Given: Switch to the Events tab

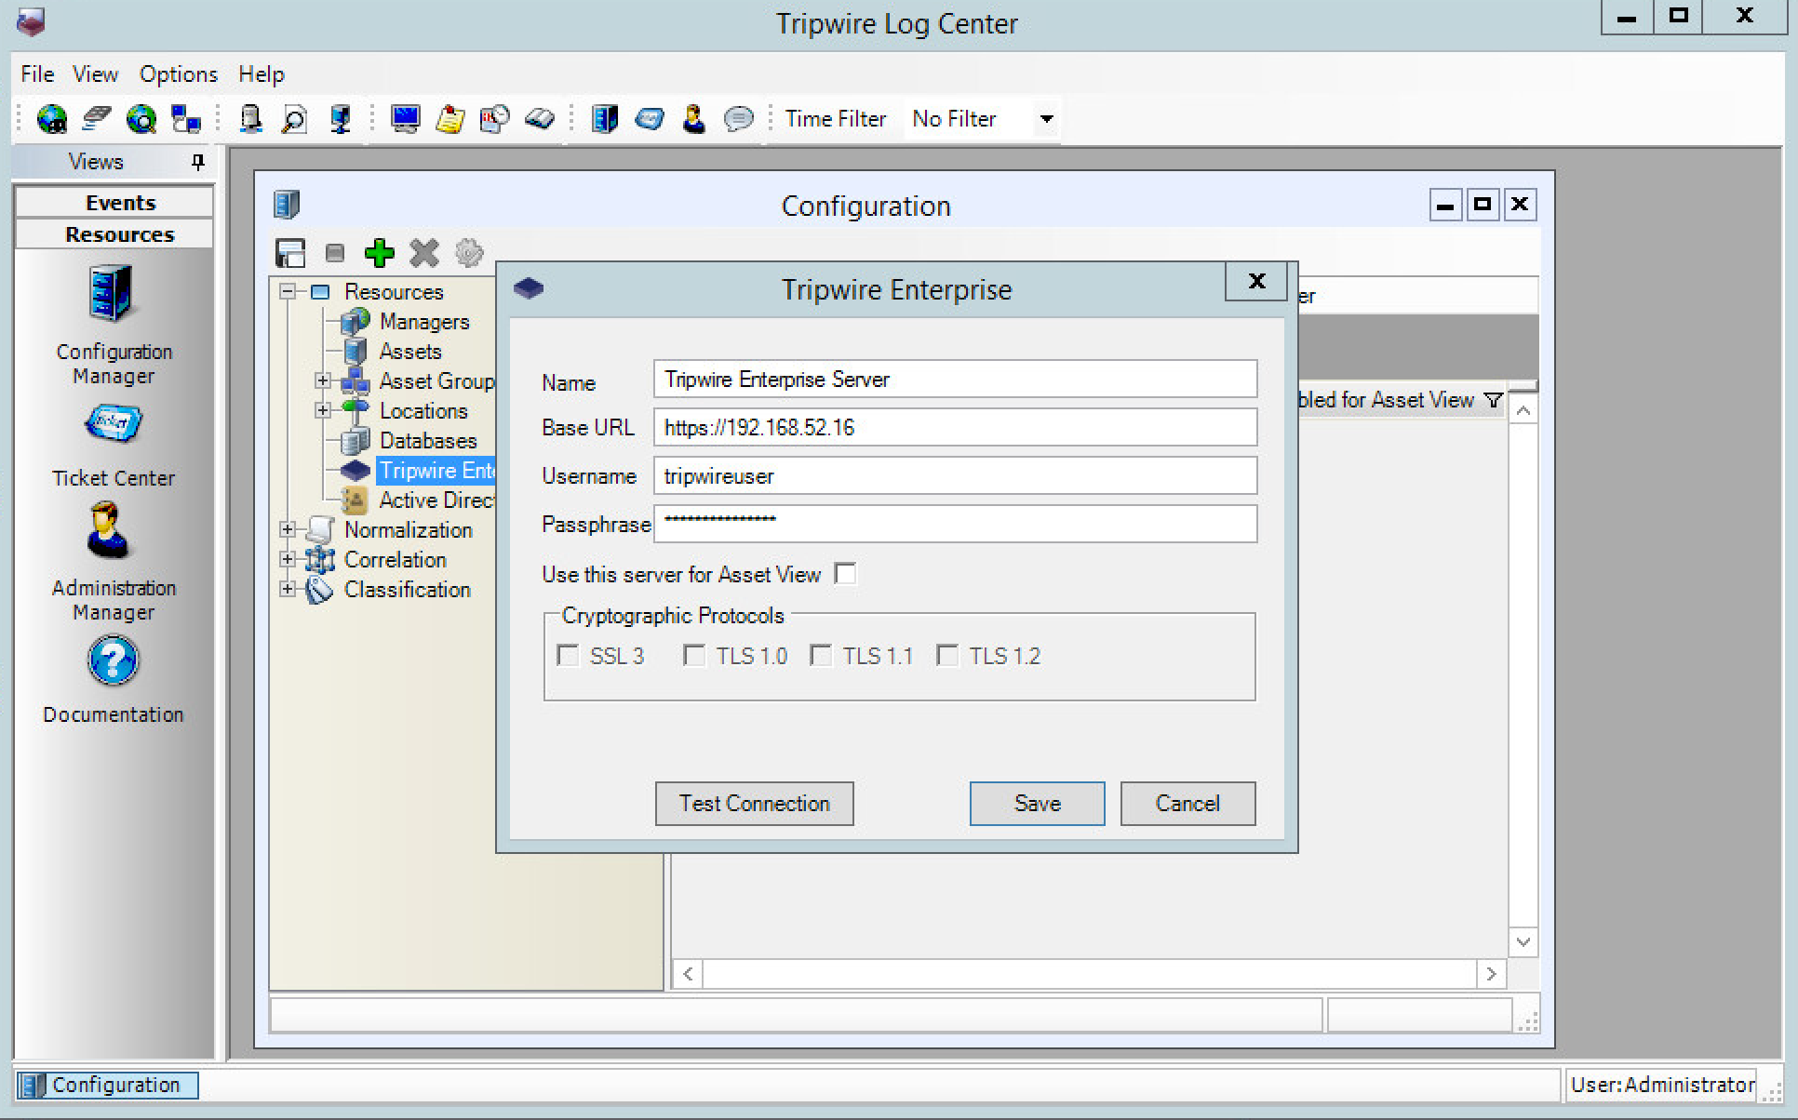Looking at the screenshot, I should [120, 203].
